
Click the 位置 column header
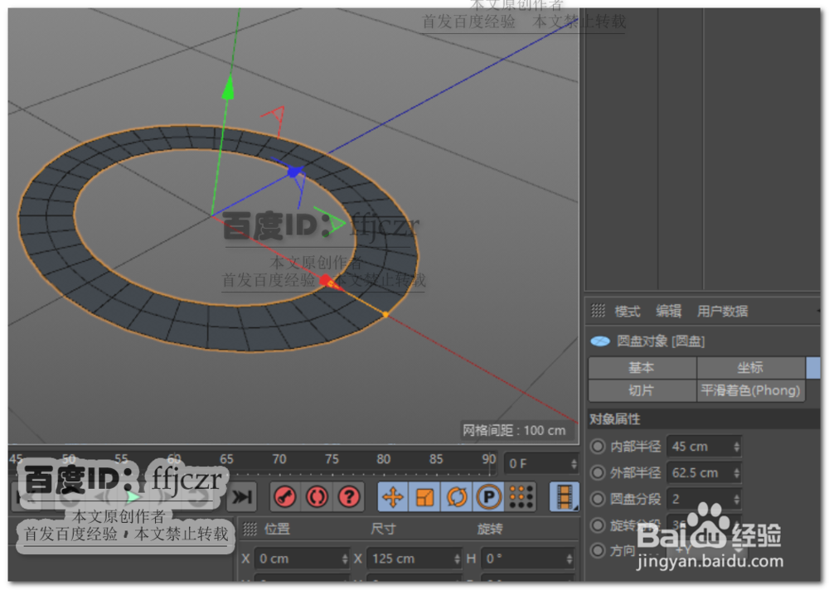(x=277, y=529)
